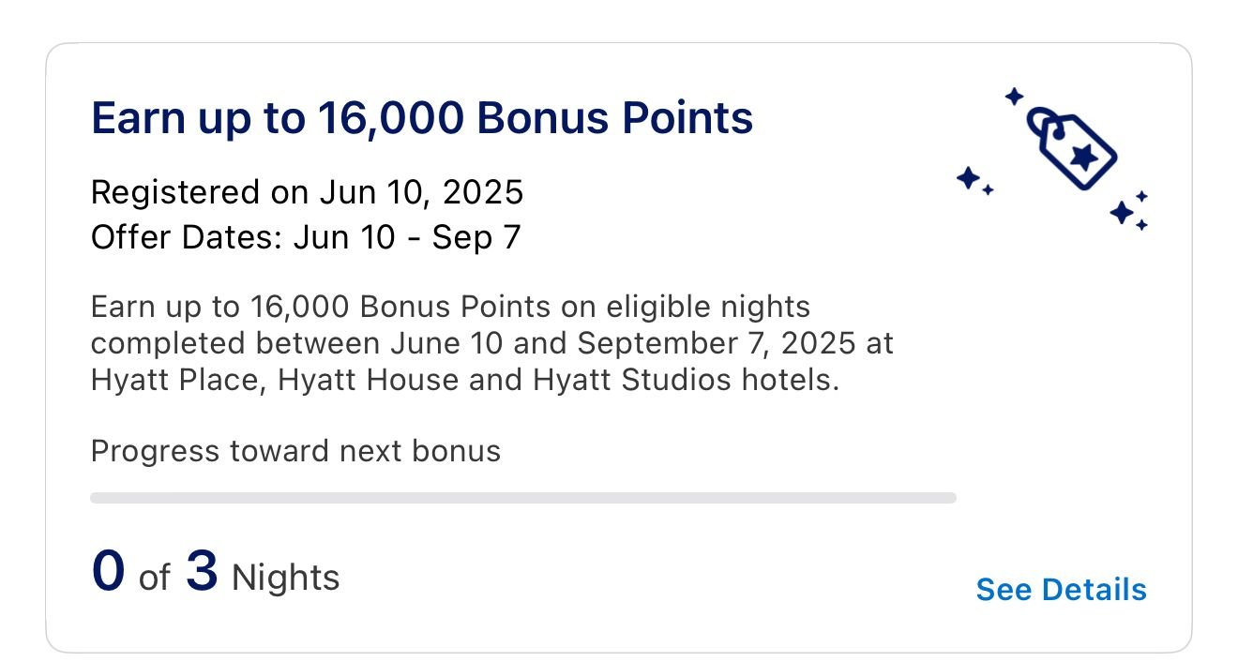The height and width of the screenshot is (662, 1238).
Task: Open the See Details link
Action: (x=1061, y=590)
